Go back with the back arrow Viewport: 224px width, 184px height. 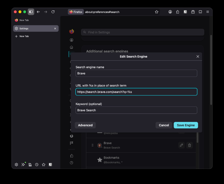coord(38,12)
